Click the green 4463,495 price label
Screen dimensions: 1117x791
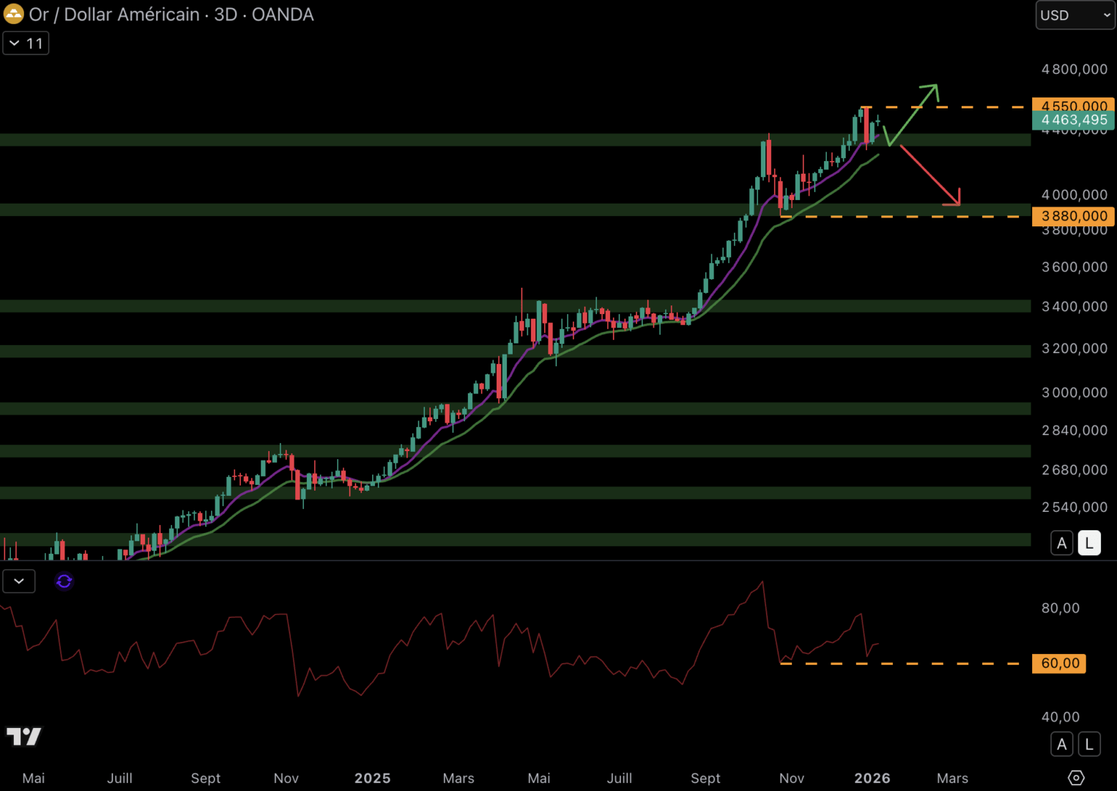[x=1073, y=119]
